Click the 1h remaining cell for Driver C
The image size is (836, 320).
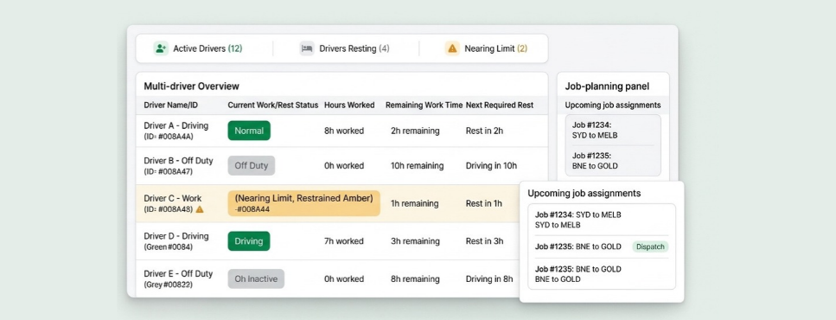(x=414, y=203)
